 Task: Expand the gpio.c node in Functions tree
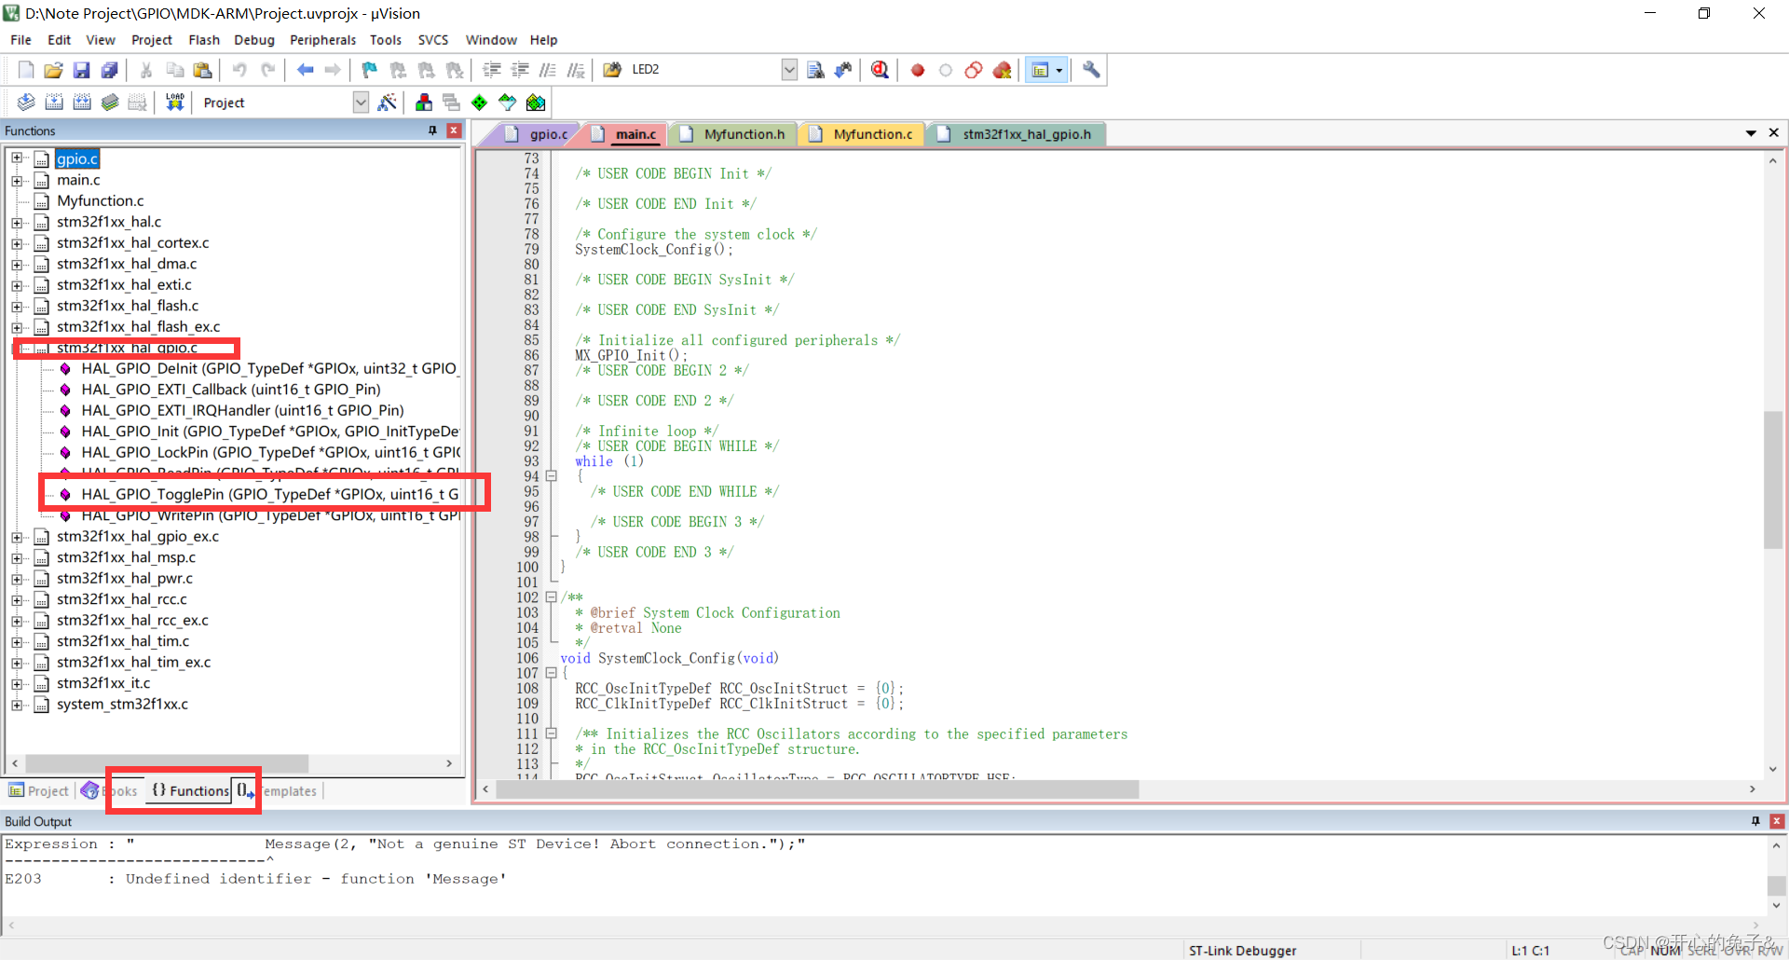(17, 158)
